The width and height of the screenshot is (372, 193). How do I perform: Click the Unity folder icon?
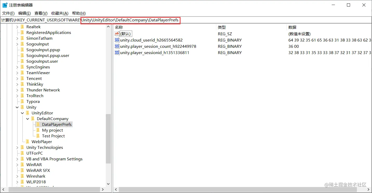(x=22, y=107)
